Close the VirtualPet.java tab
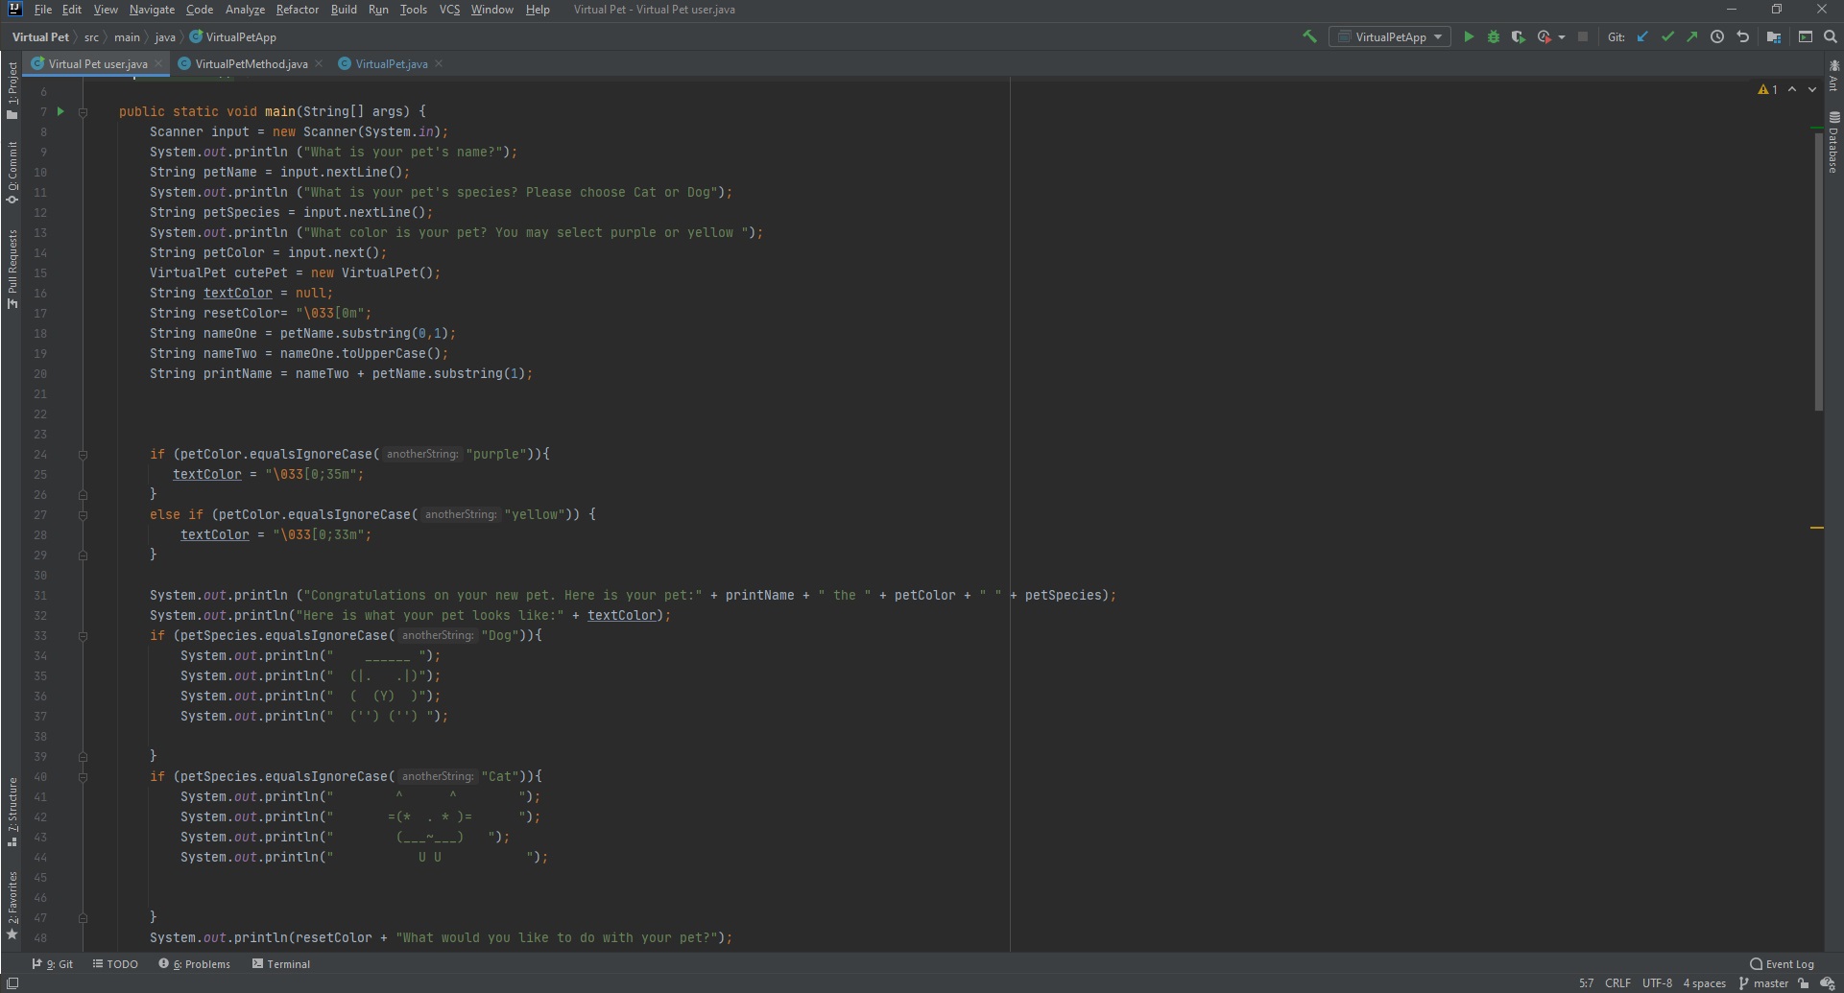 coord(439,63)
